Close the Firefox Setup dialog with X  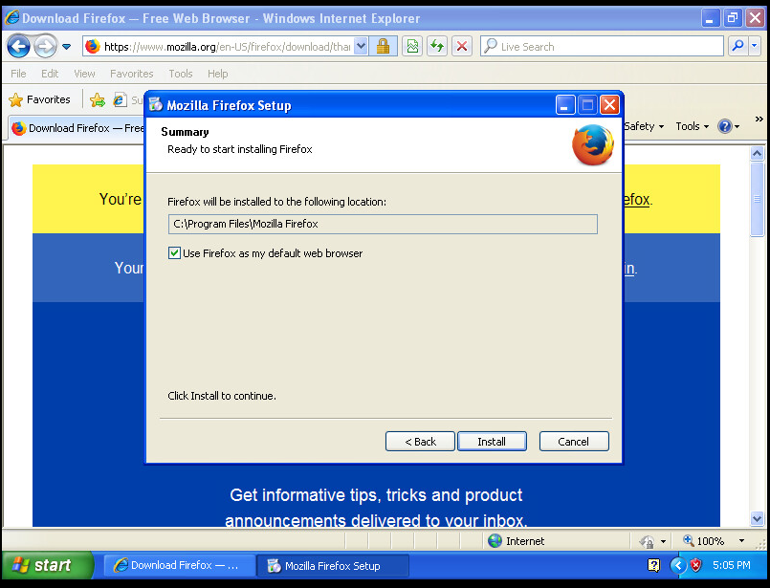point(610,105)
